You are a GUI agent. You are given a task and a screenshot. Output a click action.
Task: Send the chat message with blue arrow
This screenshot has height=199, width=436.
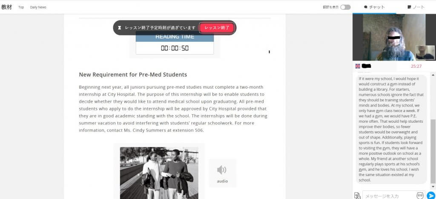[x=430, y=196]
